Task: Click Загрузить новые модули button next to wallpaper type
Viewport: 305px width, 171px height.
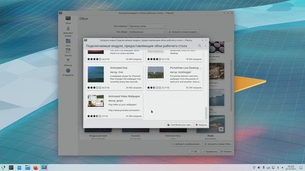Action: pyautogui.click(x=183, y=32)
